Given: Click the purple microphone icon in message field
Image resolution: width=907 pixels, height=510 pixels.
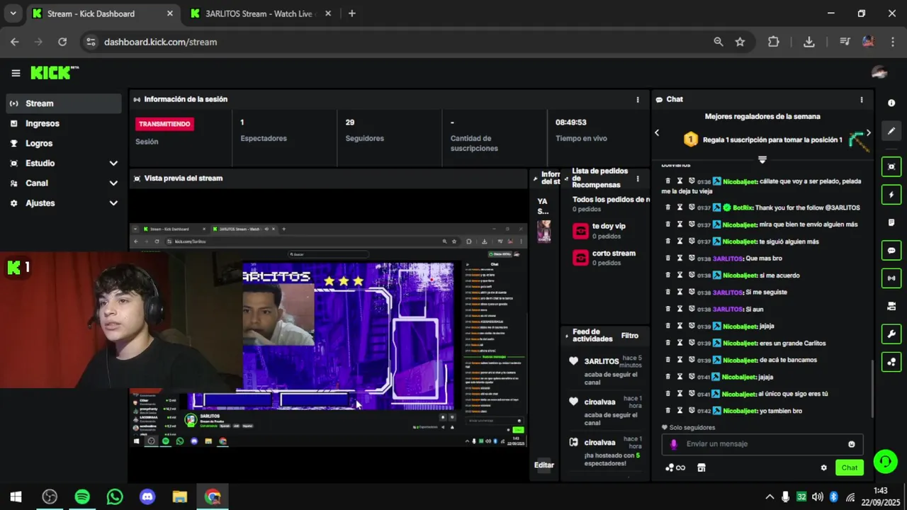Looking at the screenshot, I should tap(673, 444).
